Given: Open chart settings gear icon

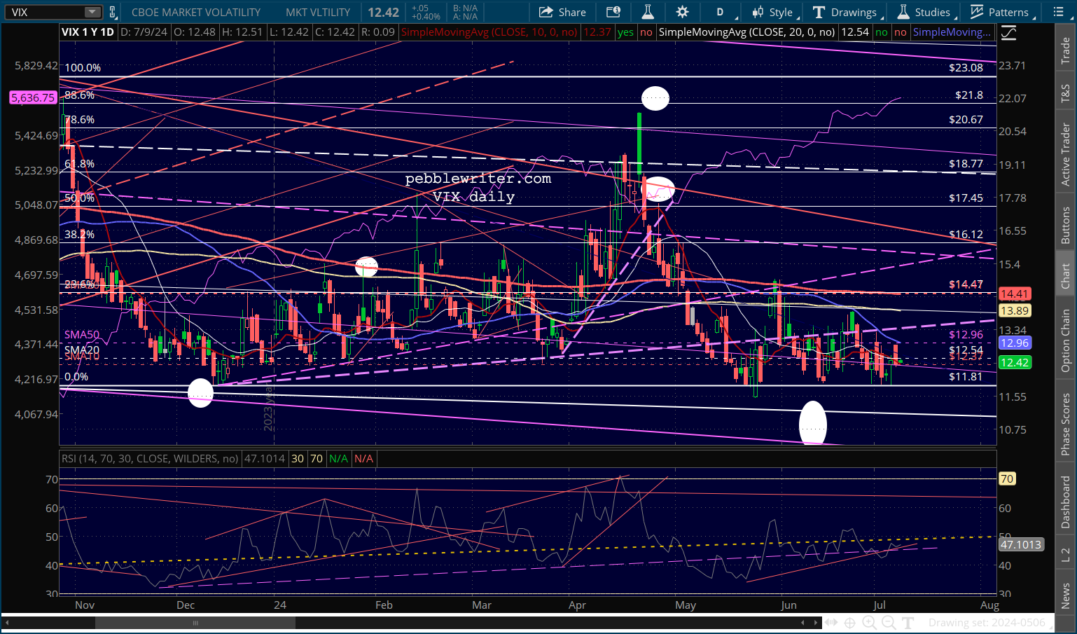Looking at the screenshot, I should [682, 12].
